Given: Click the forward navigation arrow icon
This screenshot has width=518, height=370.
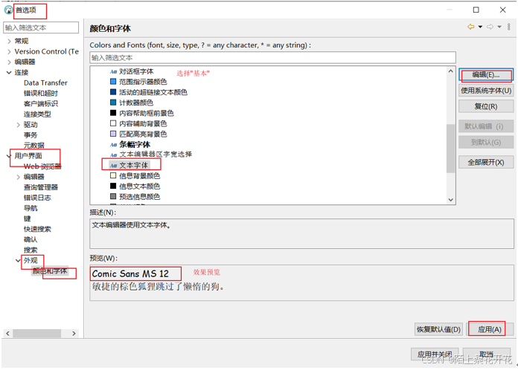Looking at the screenshot, I should click(x=490, y=27).
